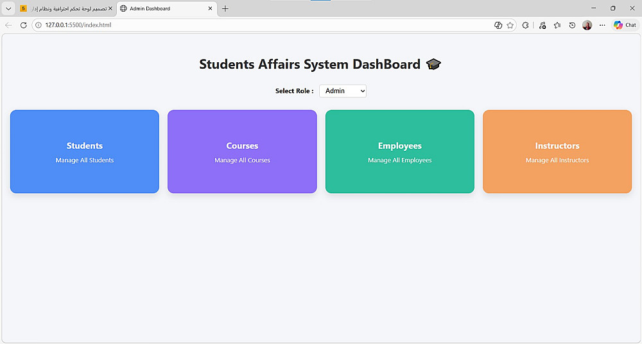Viewport: 642px width, 344px height.
Task: Close the Admin Dashboard tab
Action: click(x=210, y=8)
